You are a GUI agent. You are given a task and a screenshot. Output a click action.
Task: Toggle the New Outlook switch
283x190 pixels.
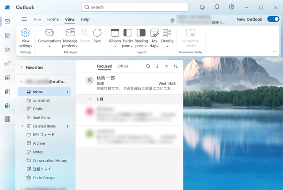tap(273, 19)
